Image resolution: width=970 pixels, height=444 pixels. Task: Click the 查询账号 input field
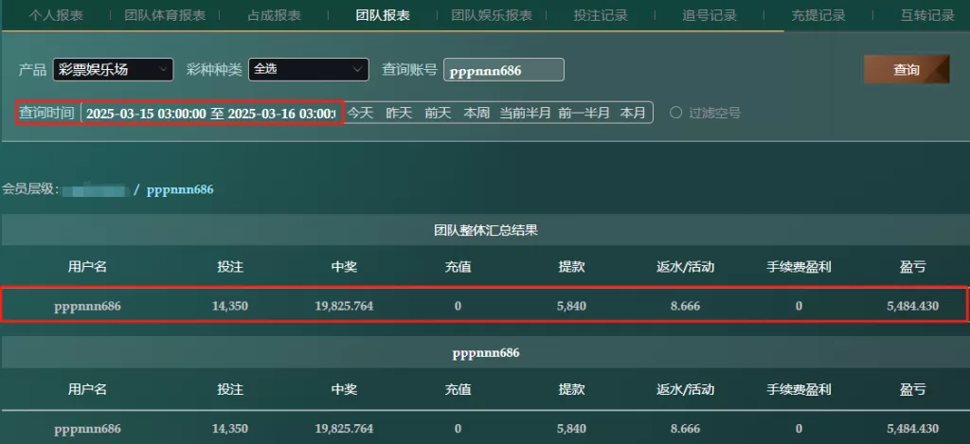504,70
